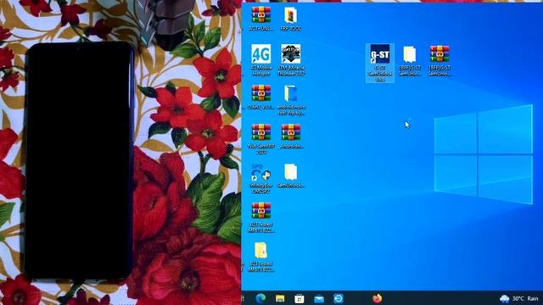This screenshot has width=543, height=305.
Task: Select the Odin3 WinRAR archive
Action: click(261, 97)
